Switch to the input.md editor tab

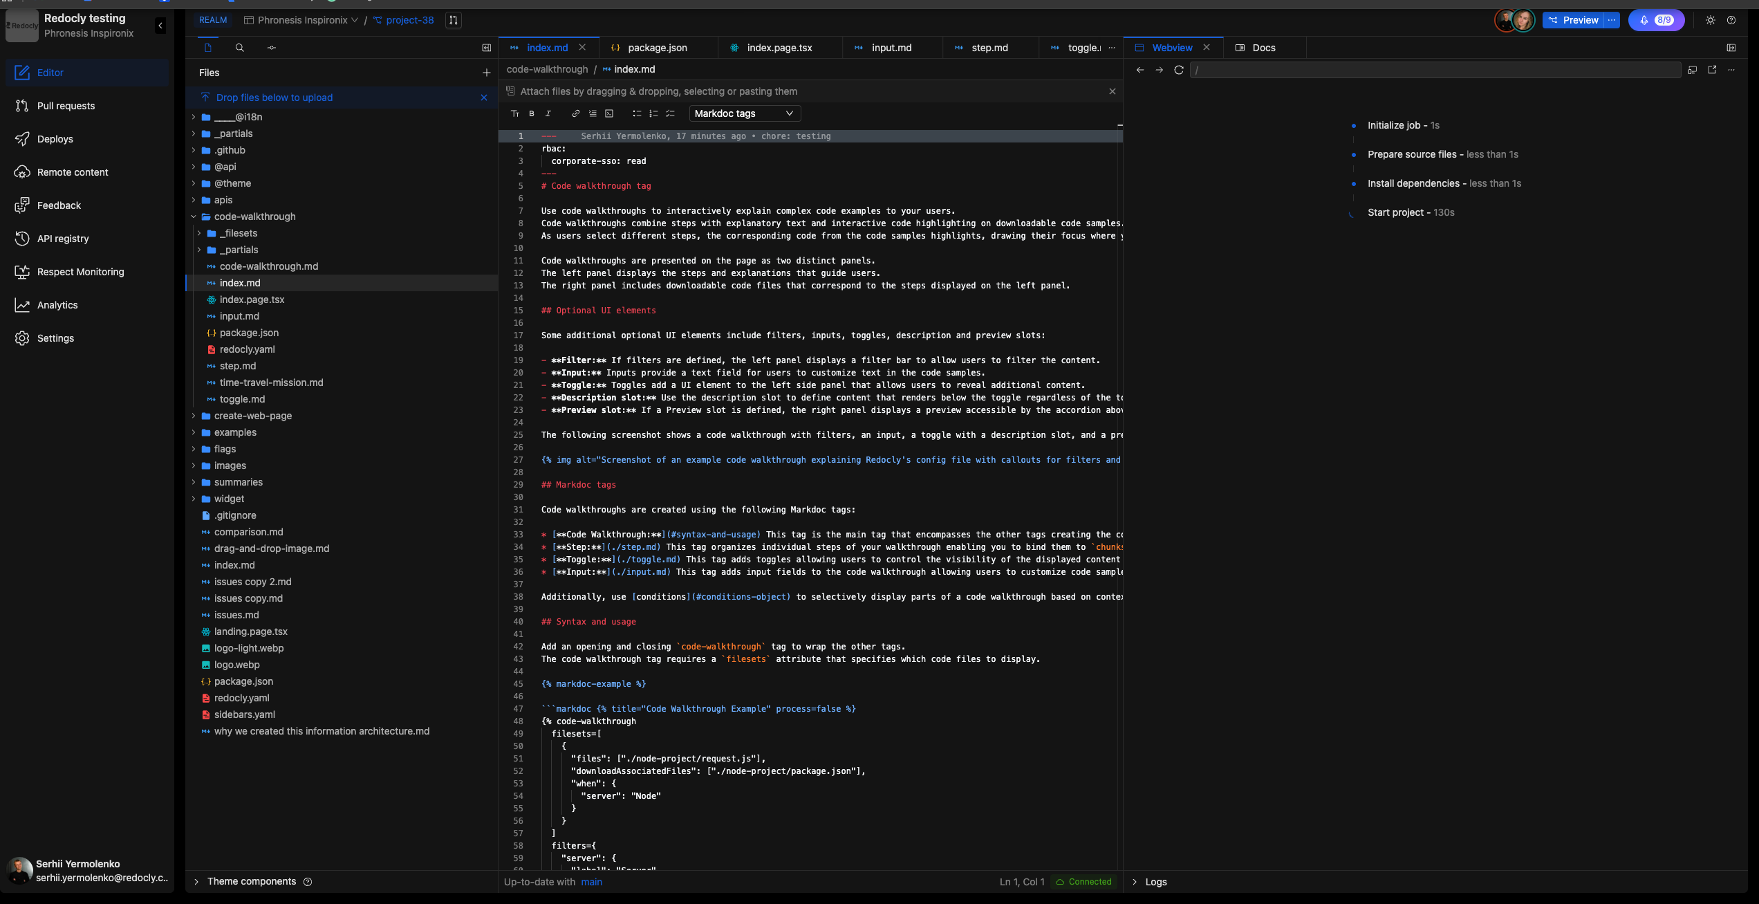(891, 48)
